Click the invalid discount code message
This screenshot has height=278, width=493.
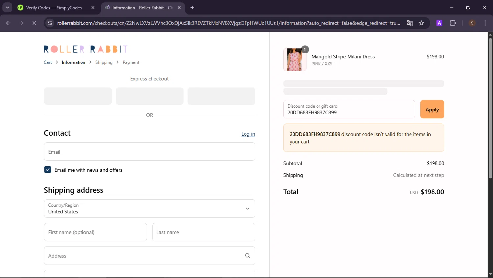(364, 138)
